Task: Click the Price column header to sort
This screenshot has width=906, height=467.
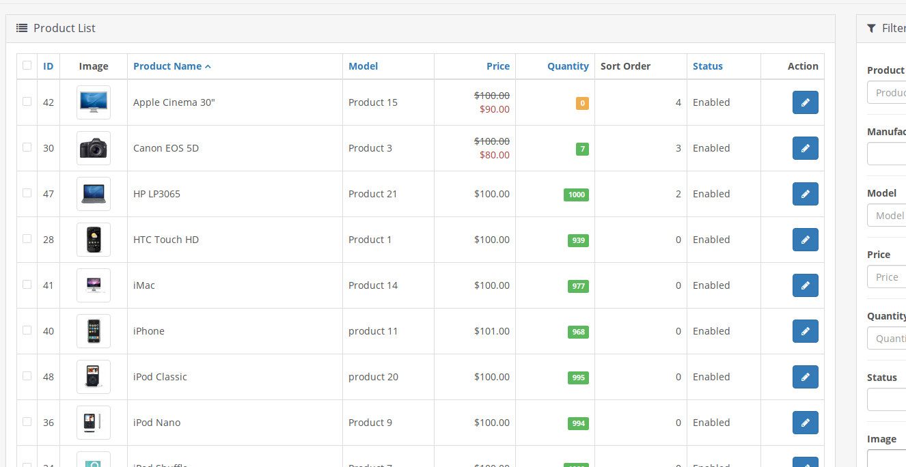Action: 498,66
